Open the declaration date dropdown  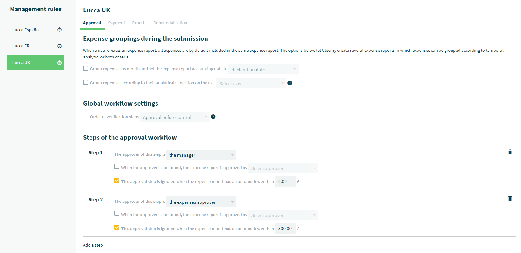click(x=264, y=69)
